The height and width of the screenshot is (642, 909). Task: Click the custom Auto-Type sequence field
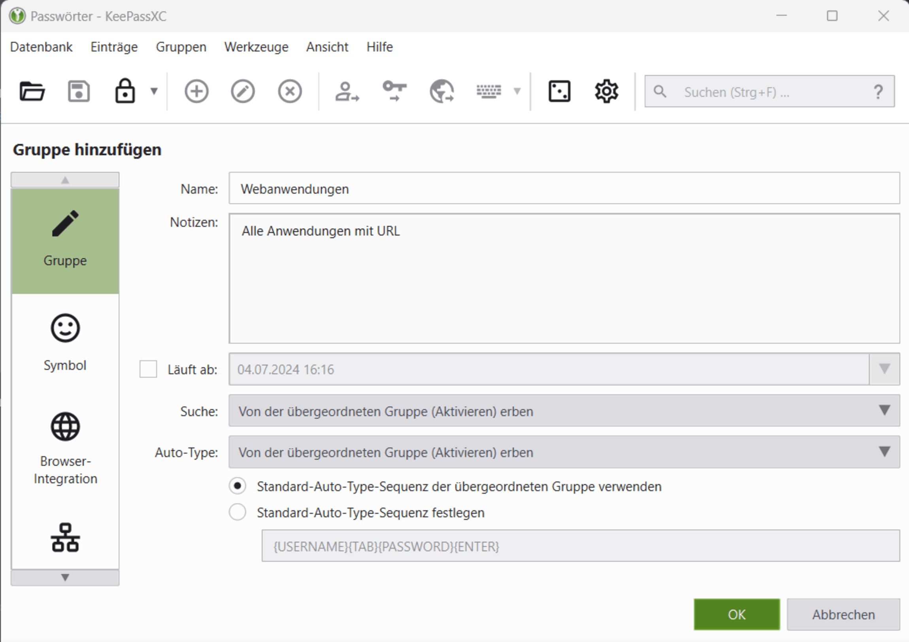pyautogui.click(x=581, y=546)
